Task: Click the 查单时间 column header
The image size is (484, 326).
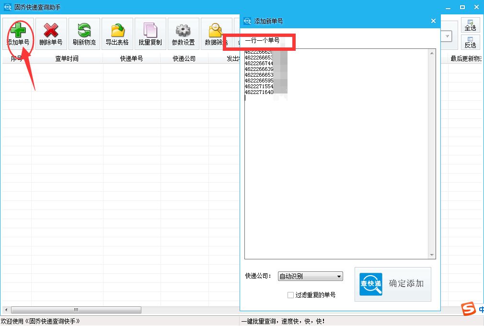Action: [67, 58]
